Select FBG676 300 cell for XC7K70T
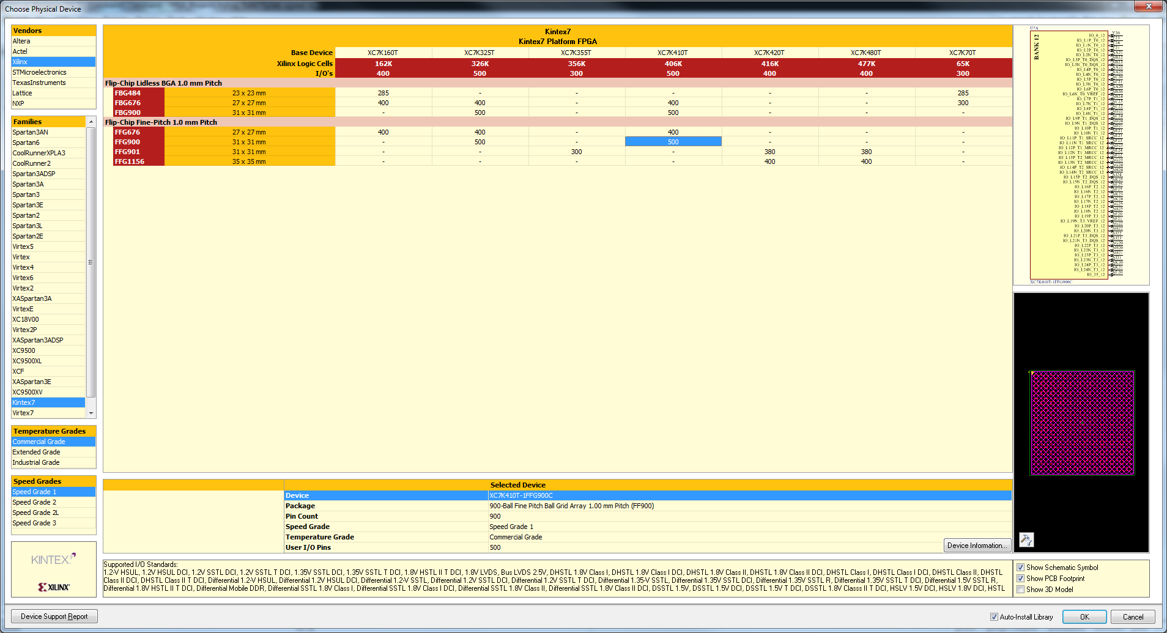This screenshot has width=1167, height=633. (x=963, y=103)
